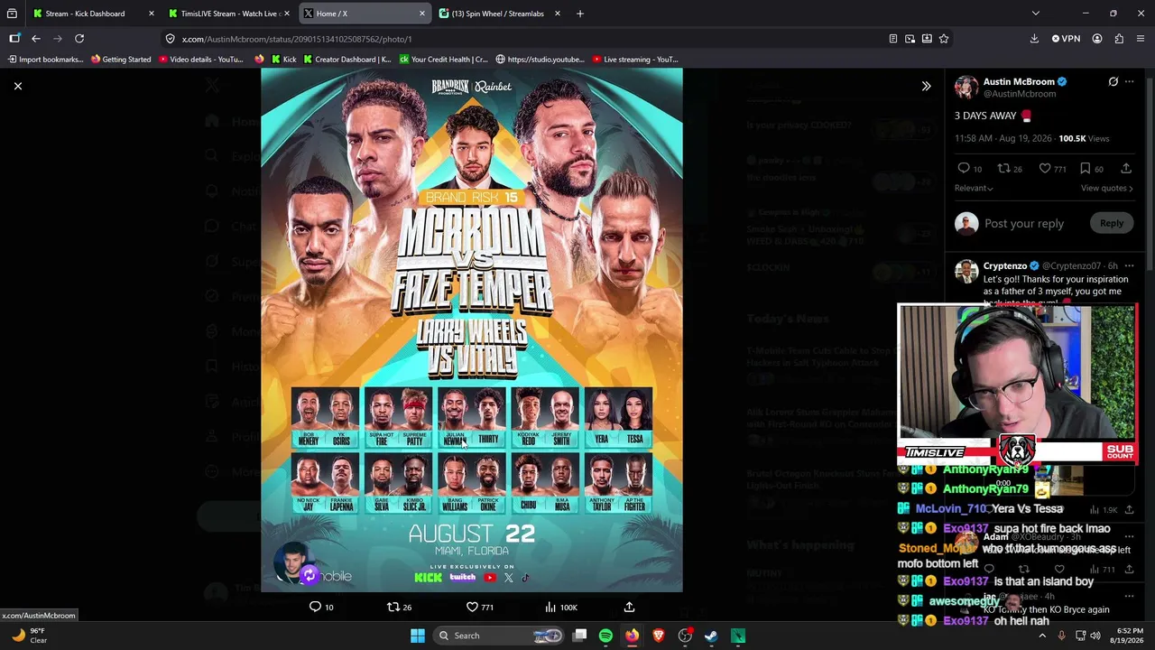Image resolution: width=1155 pixels, height=650 pixels.
Task: Select the Home / X tab
Action: click(365, 14)
